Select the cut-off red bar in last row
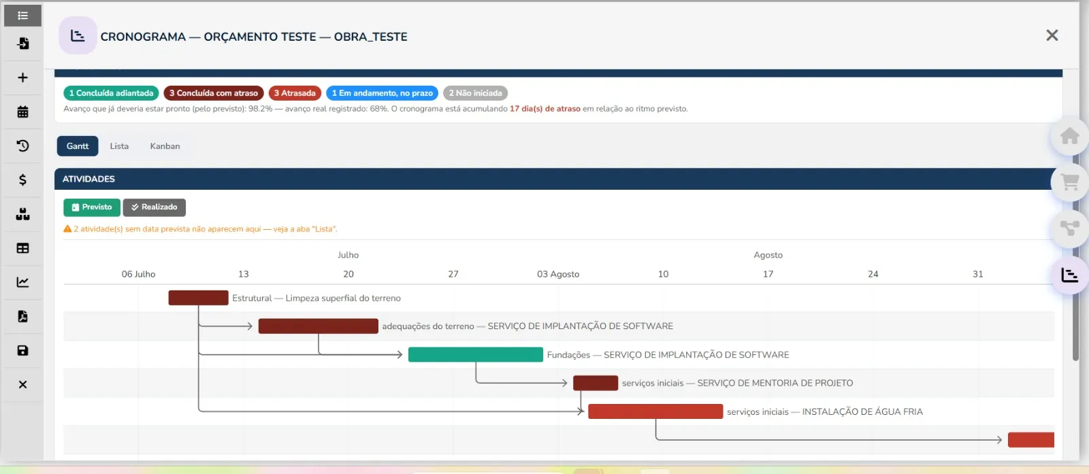Viewport: 1089px width, 474px height. (x=1031, y=440)
